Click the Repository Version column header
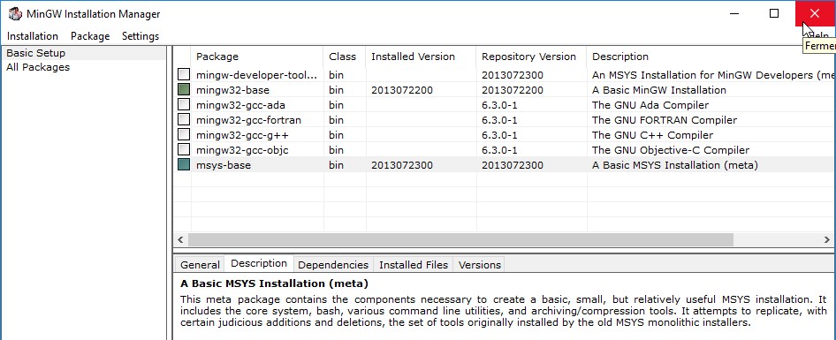 pyautogui.click(x=532, y=57)
